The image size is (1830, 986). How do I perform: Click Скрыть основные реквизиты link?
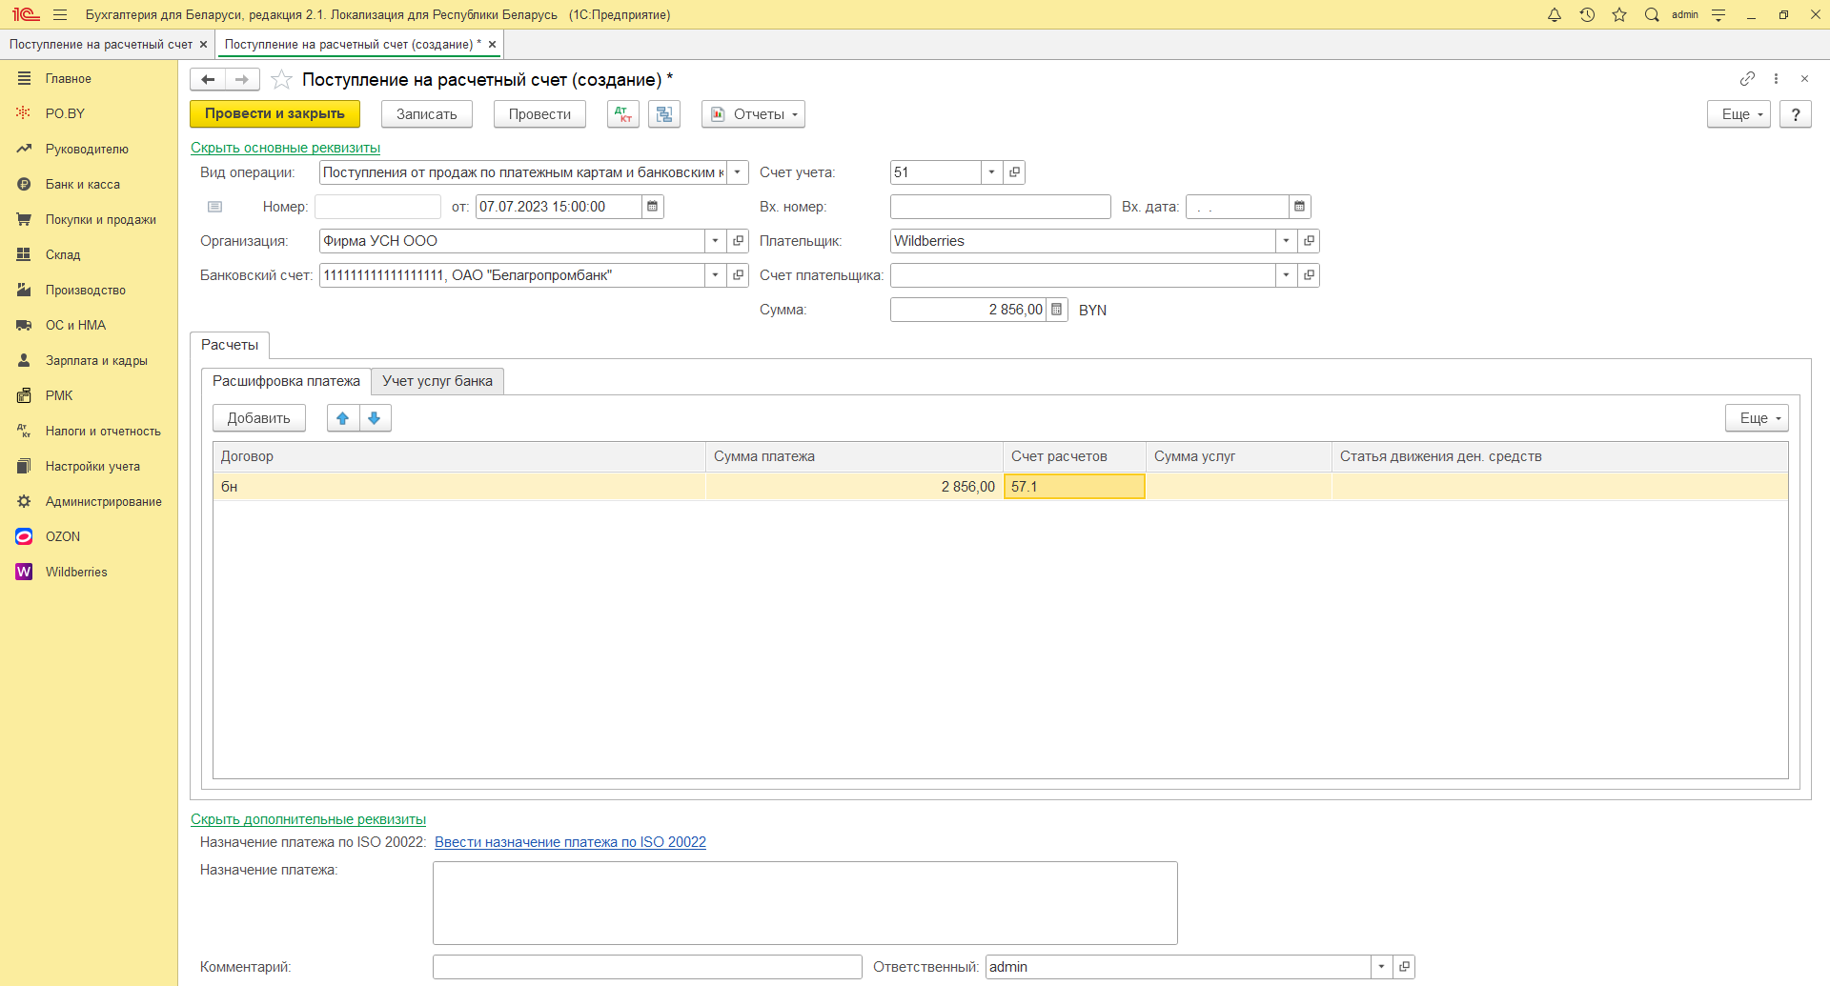tap(285, 148)
